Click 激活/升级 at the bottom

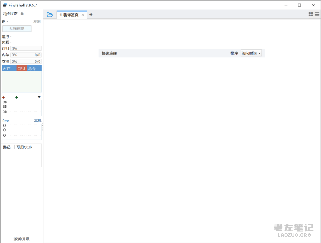(21, 239)
